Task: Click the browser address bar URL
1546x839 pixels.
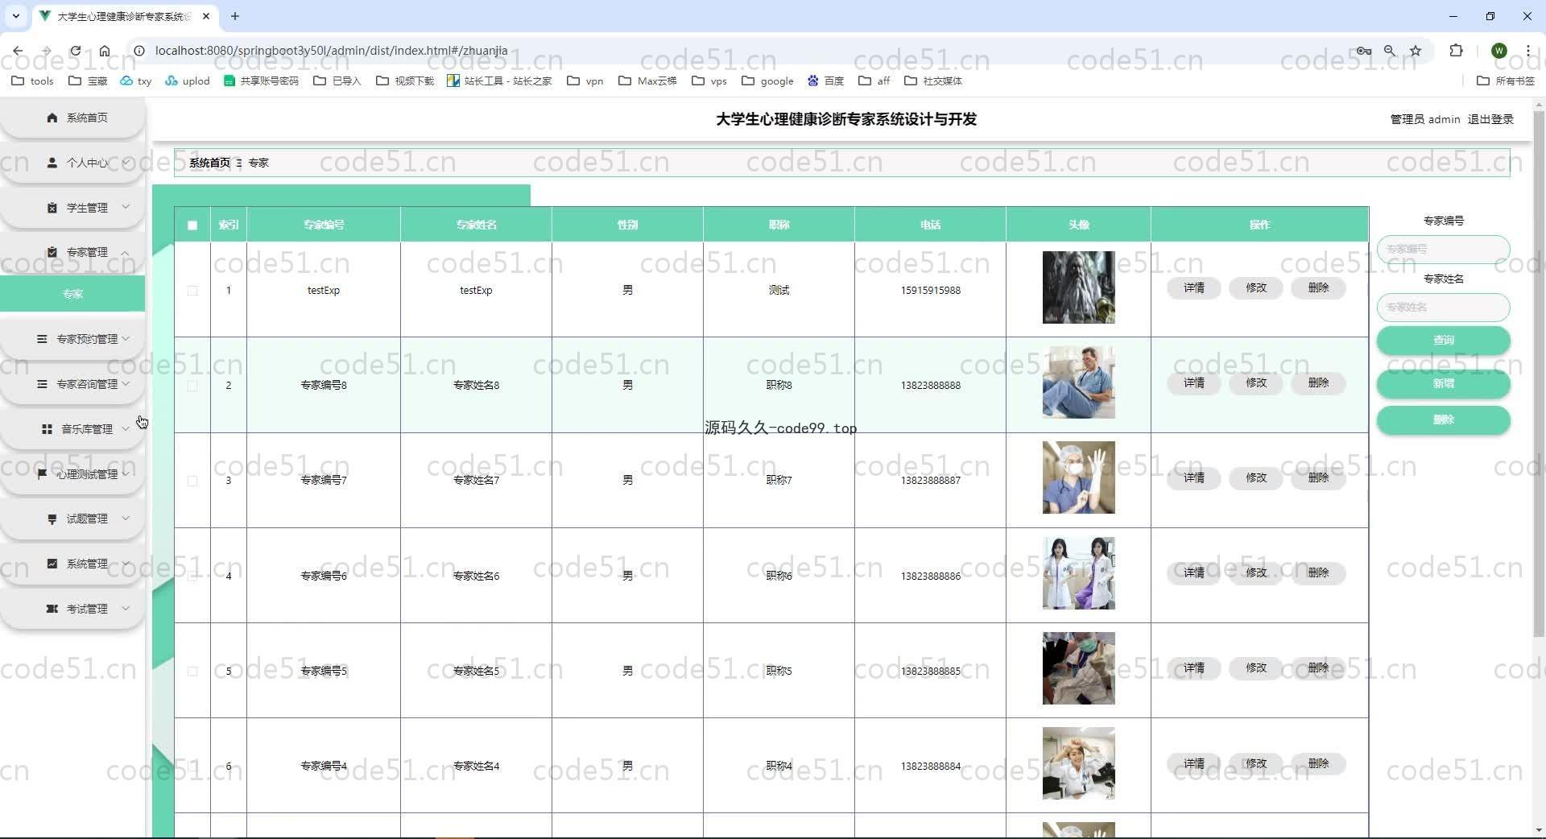Action: pyautogui.click(x=331, y=51)
